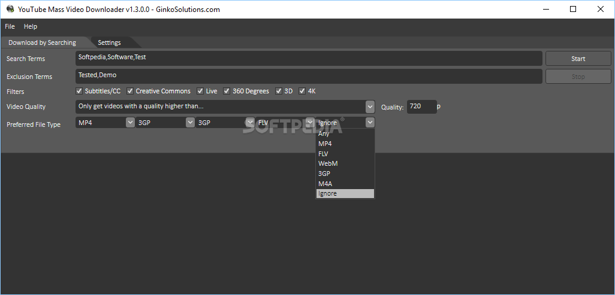Select Any from the dropdown list
The width and height of the screenshot is (615, 295).
(345, 133)
